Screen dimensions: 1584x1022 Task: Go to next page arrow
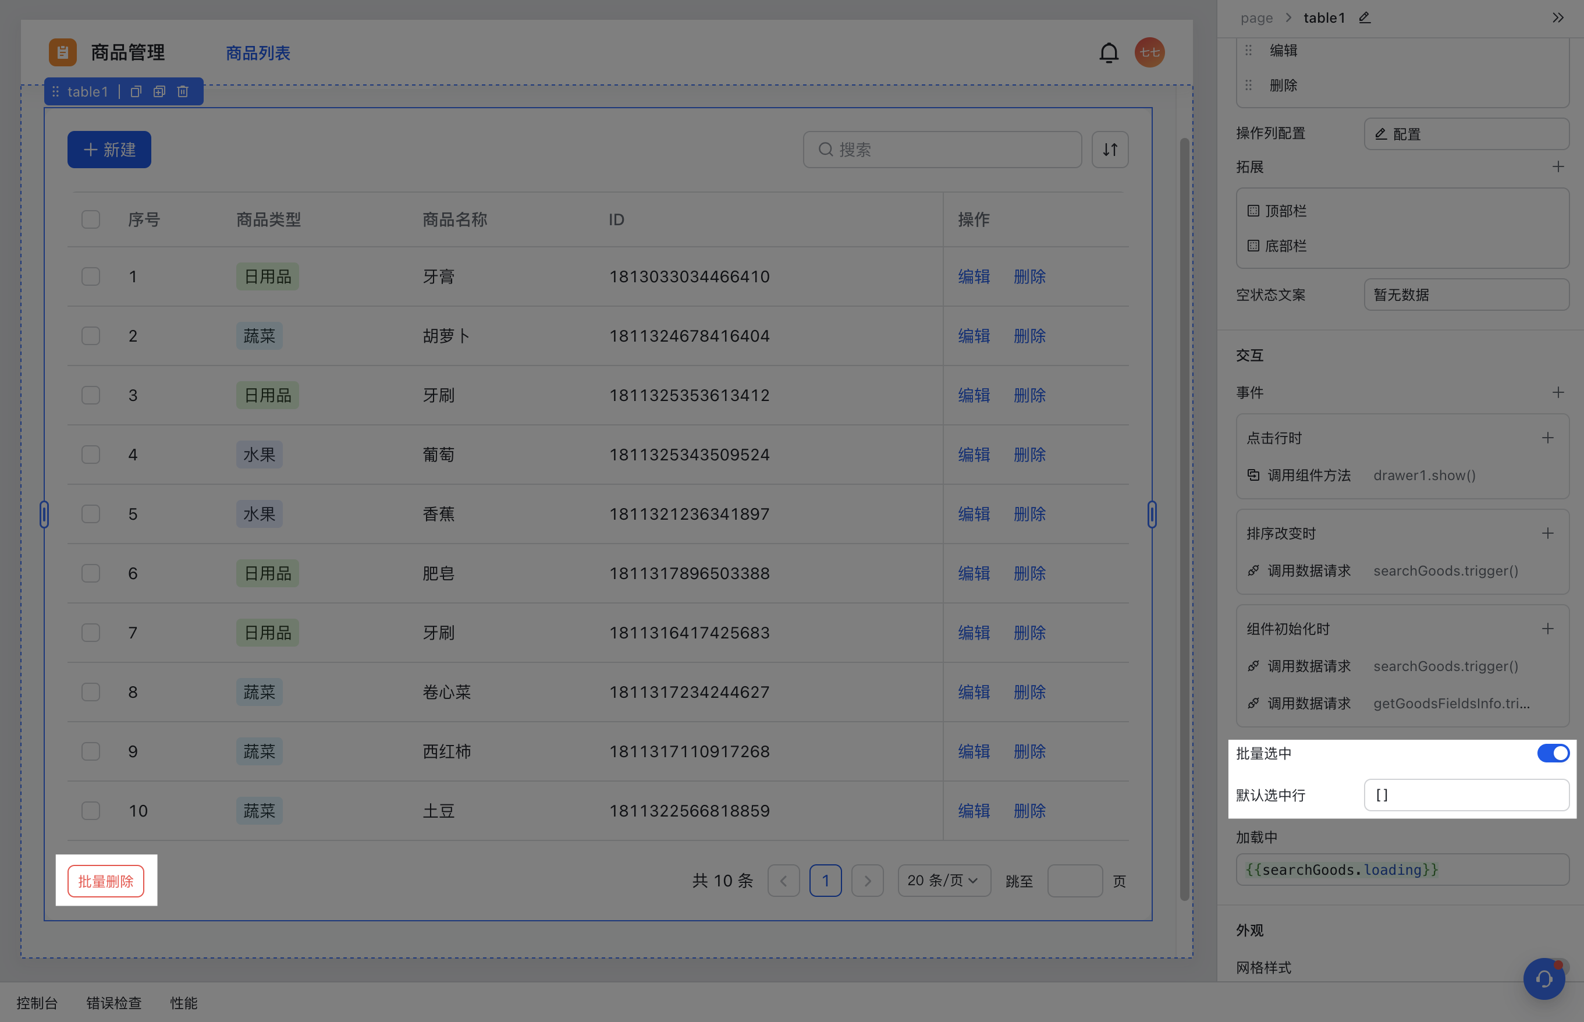click(x=867, y=881)
